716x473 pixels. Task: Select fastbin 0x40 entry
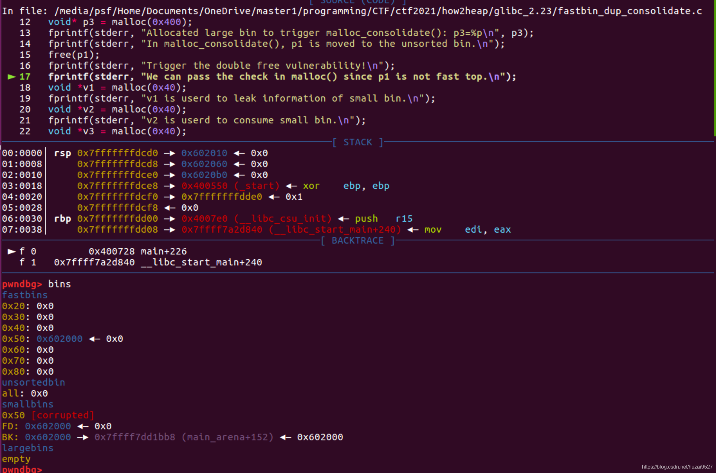pos(28,328)
